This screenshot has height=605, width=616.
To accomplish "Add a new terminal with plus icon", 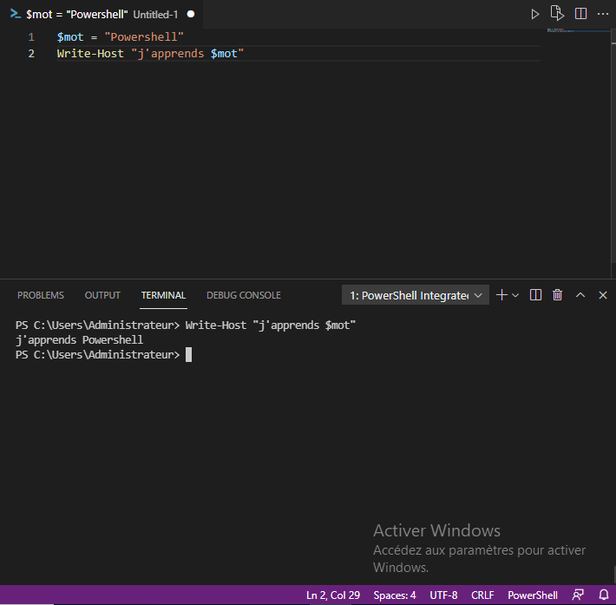I will tap(501, 295).
